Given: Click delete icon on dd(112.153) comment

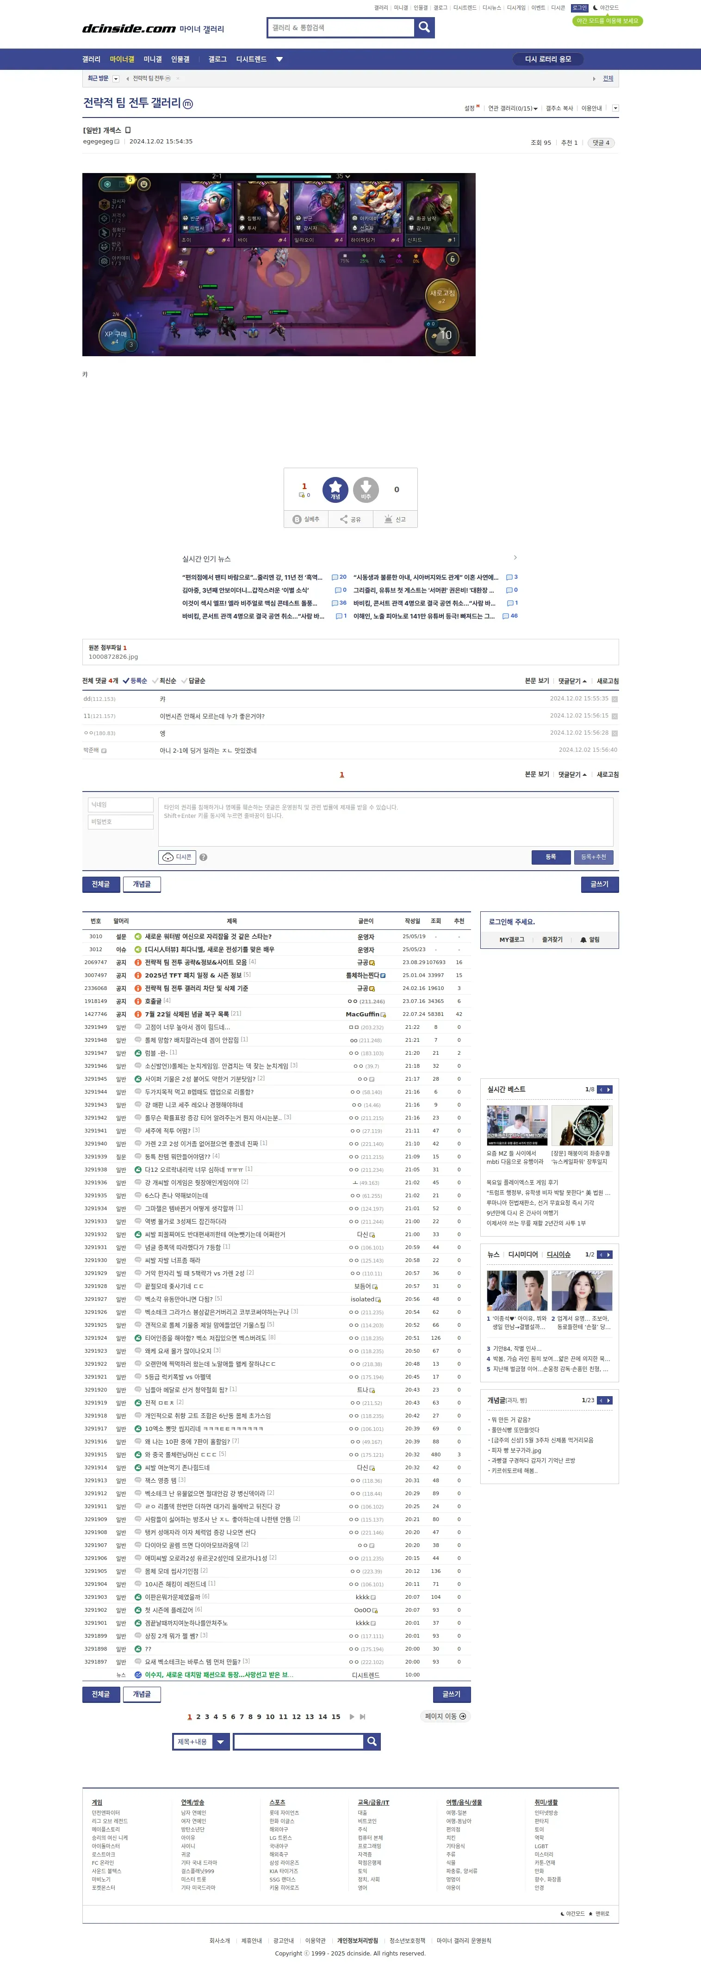Looking at the screenshot, I should pyautogui.click(x=614, y=699).
